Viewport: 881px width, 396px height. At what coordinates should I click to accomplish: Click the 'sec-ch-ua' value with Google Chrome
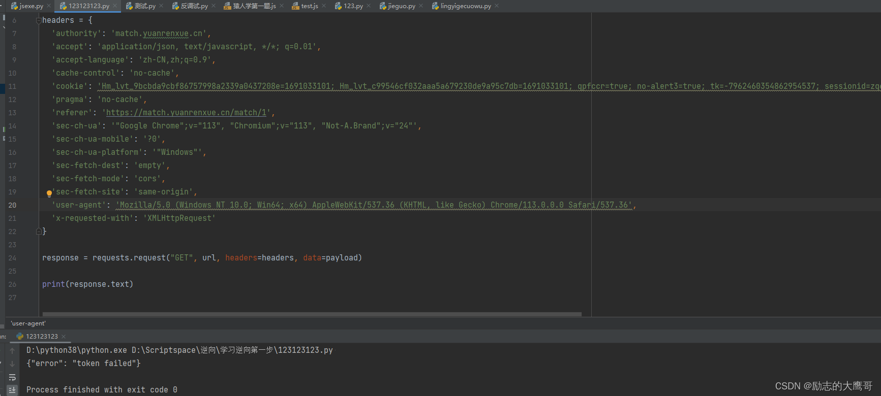pyautogui.click(x=265, y=126)
